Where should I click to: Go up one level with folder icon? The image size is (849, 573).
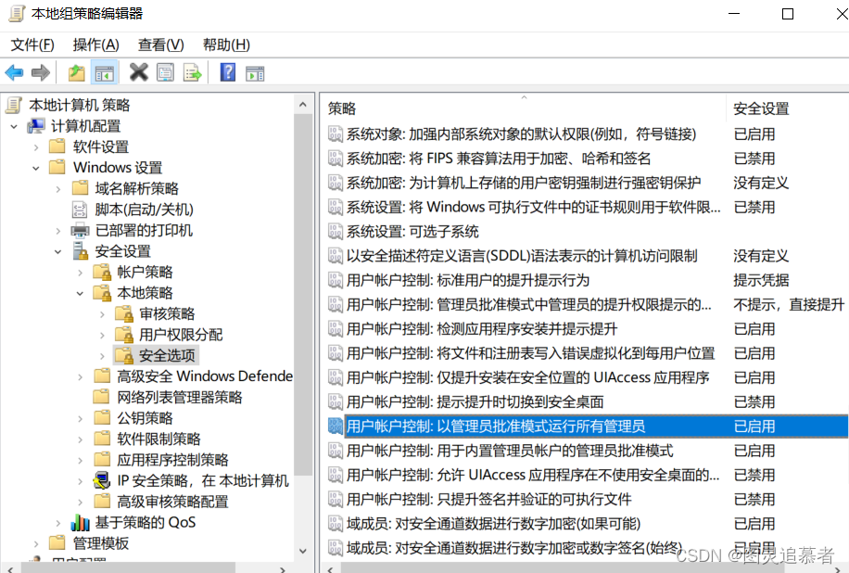tap(76, 72)
